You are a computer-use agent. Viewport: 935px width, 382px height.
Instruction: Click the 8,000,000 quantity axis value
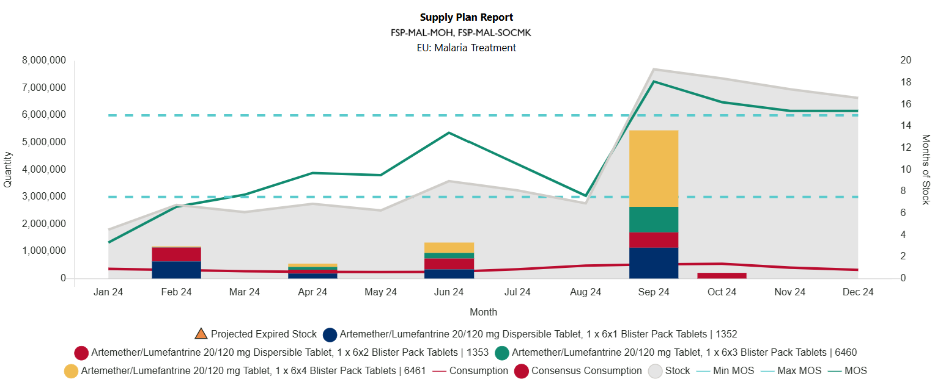pyautogui.click(x=43, y=60)
